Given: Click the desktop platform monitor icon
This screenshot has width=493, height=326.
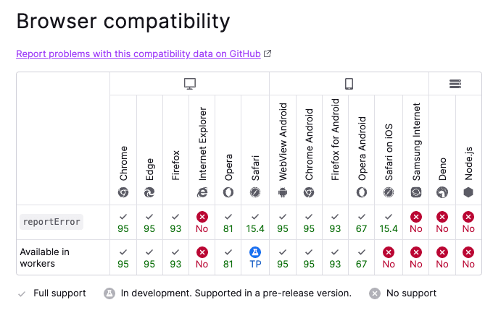Looking at the screenshot, I should 190,84.
